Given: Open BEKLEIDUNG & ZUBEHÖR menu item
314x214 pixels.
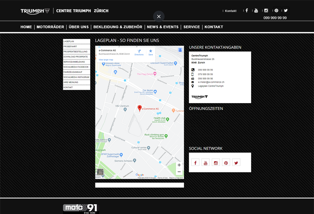Looking at the screenshot, I should pos(118,27).
